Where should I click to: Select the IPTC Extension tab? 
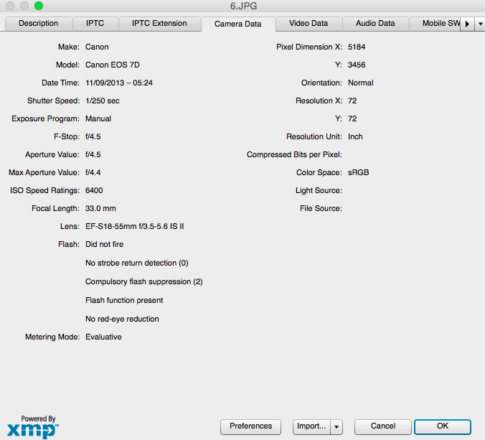159,24
